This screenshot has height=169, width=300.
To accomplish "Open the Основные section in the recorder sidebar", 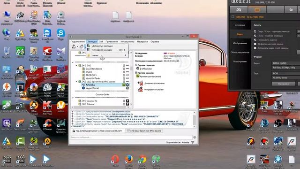I will (240, 25).
